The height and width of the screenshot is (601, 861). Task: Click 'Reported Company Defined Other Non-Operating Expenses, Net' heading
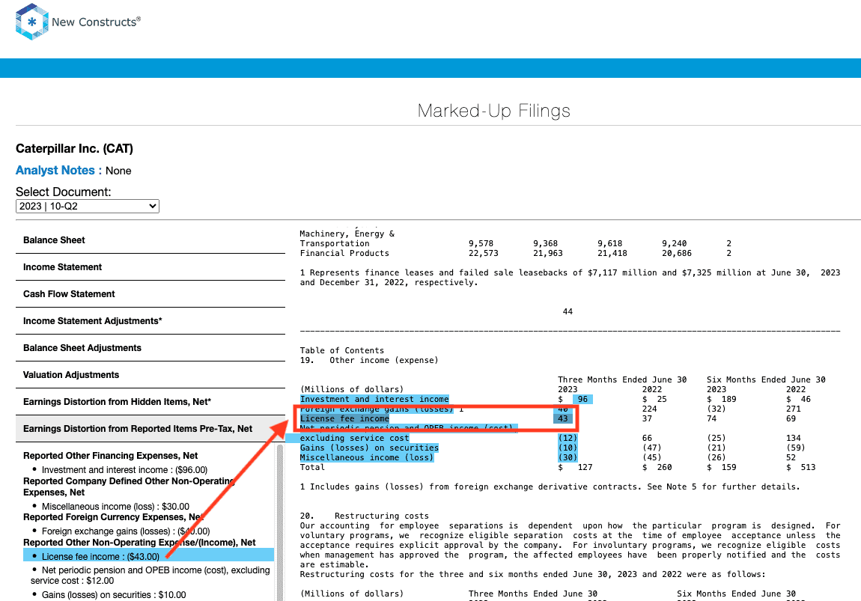point(129,486)
